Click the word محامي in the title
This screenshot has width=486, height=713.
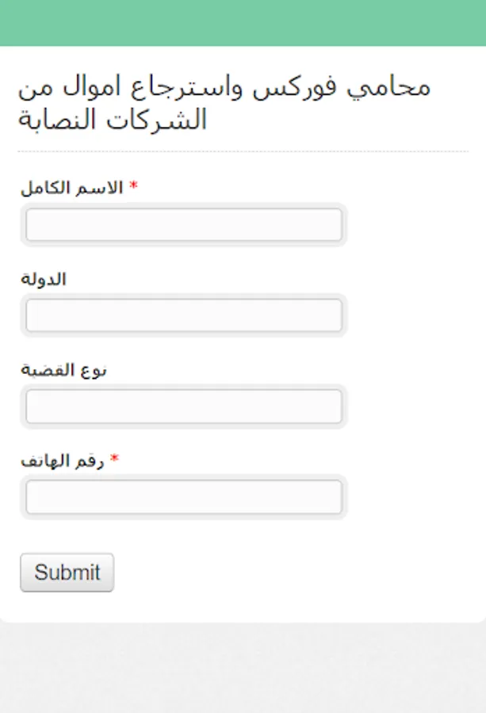click(388, 87)
